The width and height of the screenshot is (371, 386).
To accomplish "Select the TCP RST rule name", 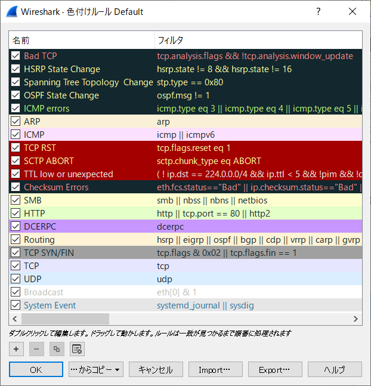I will (x=40, y=148).
